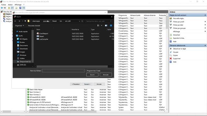Open the Fichier menu
This screenshot has width=207, height=116.
(x=4, y=5)
